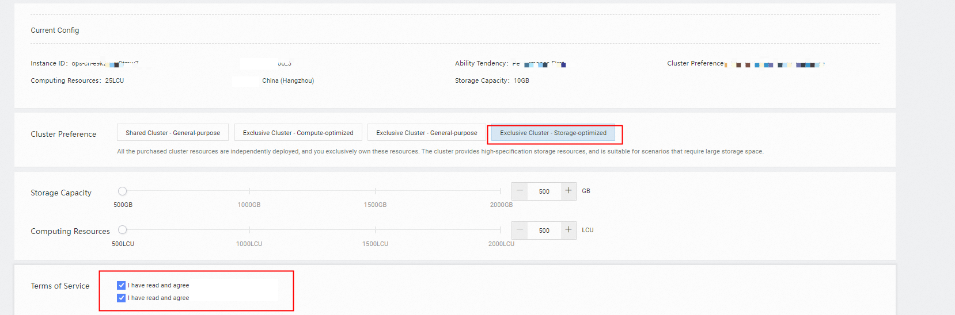The width and height of the screenshot is (955, 315).
Task: Increase Storage Capacity with plus button
Action: (x=569, y=191)
